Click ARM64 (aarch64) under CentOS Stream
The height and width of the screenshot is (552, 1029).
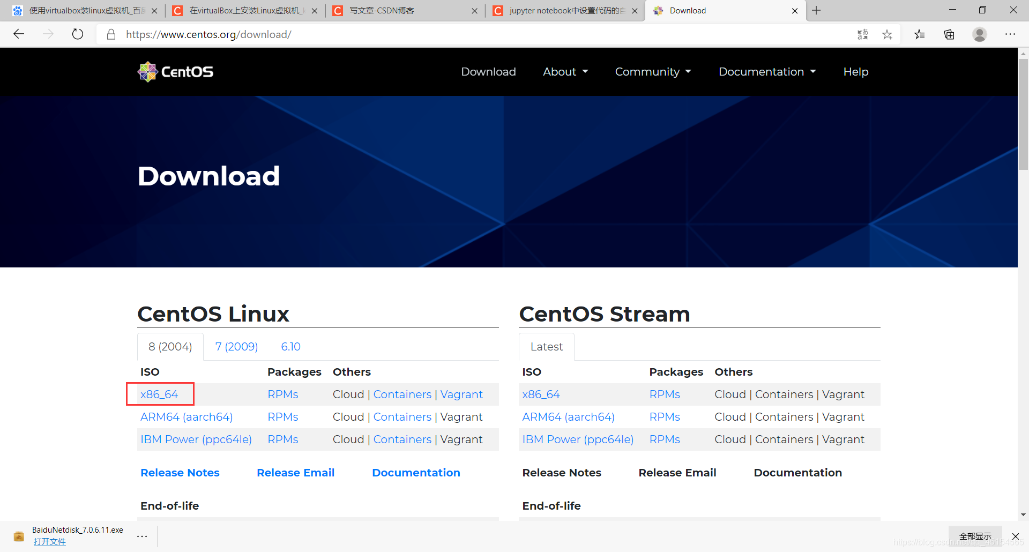click(x=569, y=417)
